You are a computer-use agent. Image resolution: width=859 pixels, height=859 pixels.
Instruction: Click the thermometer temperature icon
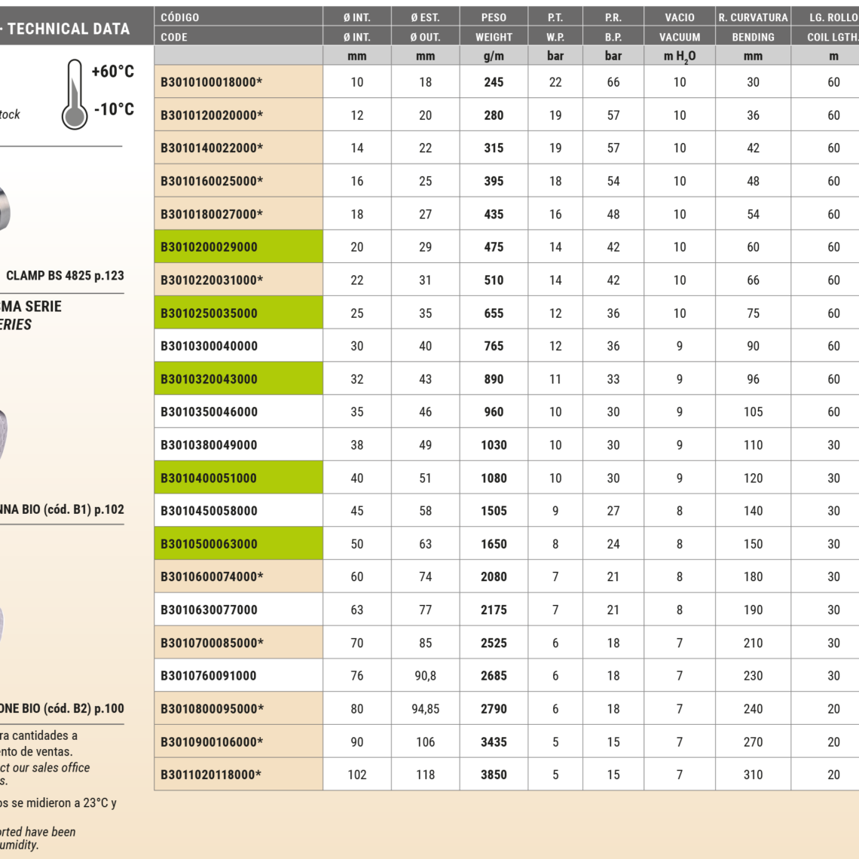pyautogui.click(x=74, y=94)
